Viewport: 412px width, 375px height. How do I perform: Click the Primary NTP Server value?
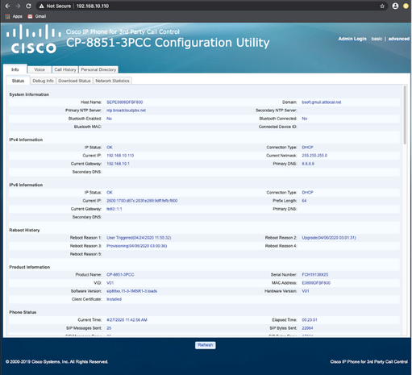point(126,110)
